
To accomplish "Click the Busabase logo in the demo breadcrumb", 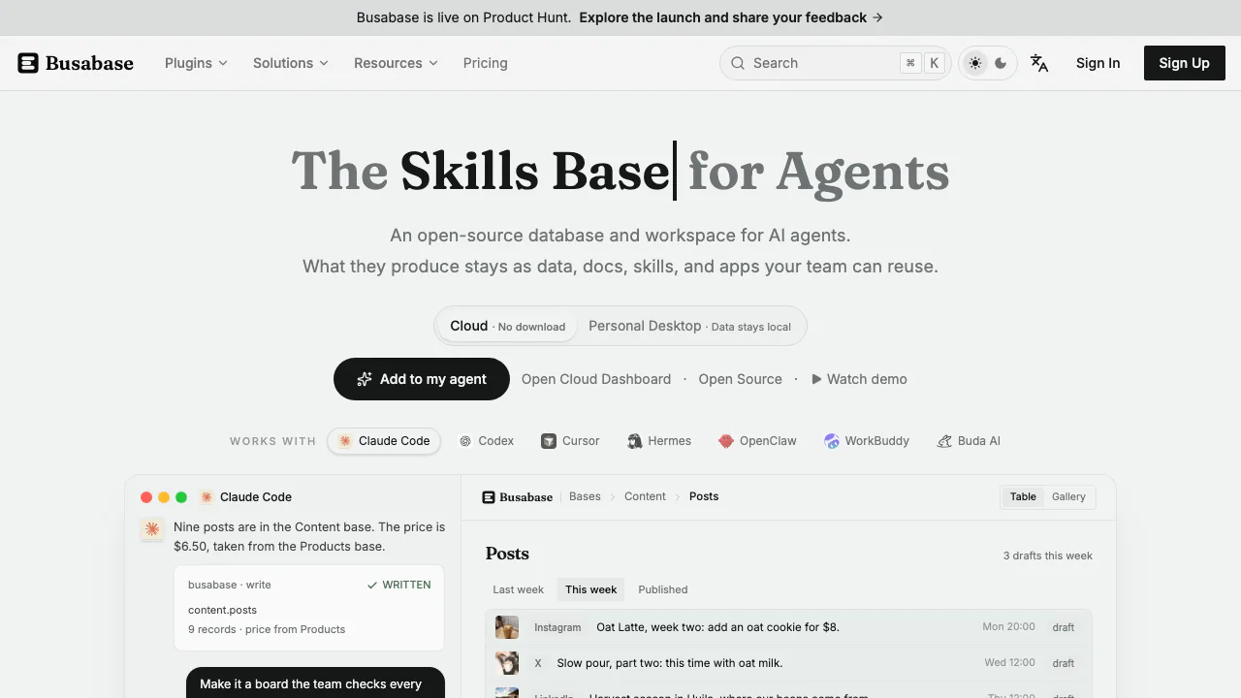I will click(x=517, y=497).
